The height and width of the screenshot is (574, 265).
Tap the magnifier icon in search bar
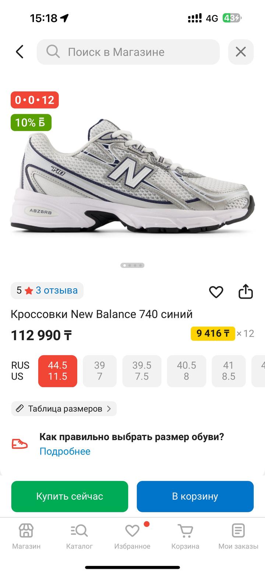pos(53,52)
